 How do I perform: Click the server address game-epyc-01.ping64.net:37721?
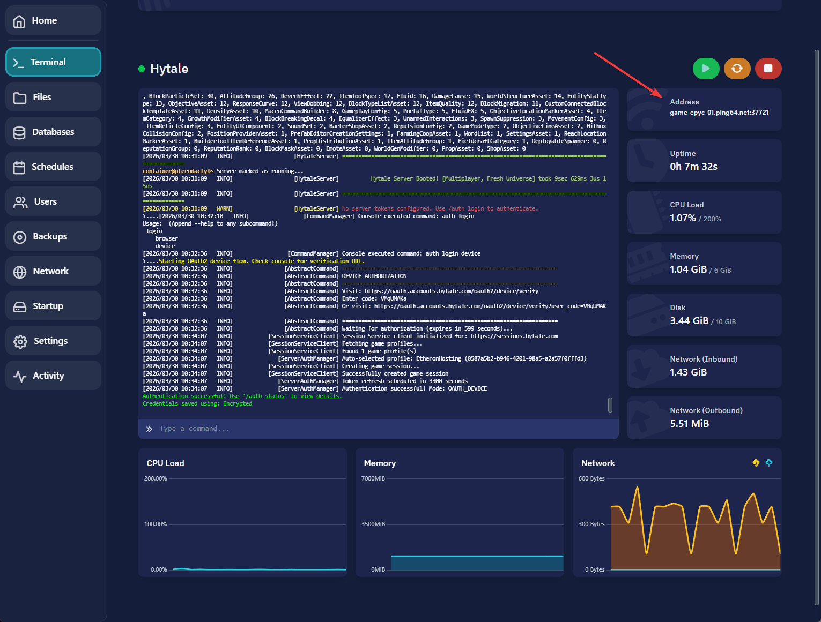click(x=719, y=113)
